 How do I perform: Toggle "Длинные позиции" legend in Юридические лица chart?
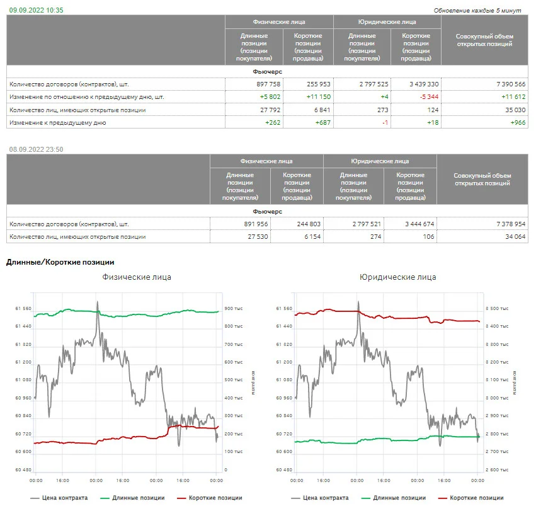[394, 498]
